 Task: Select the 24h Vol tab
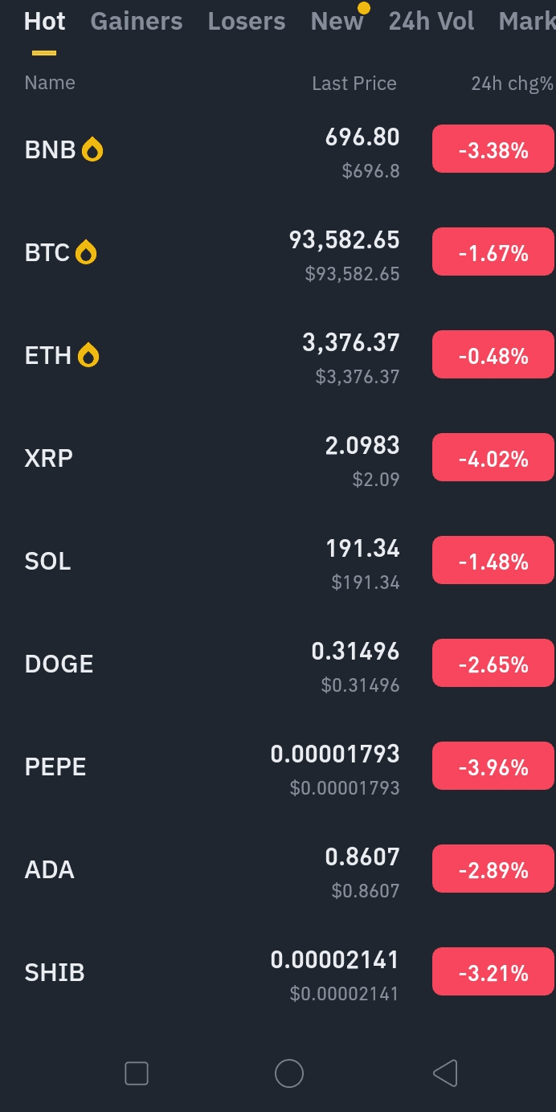click(x=431, y=22)
